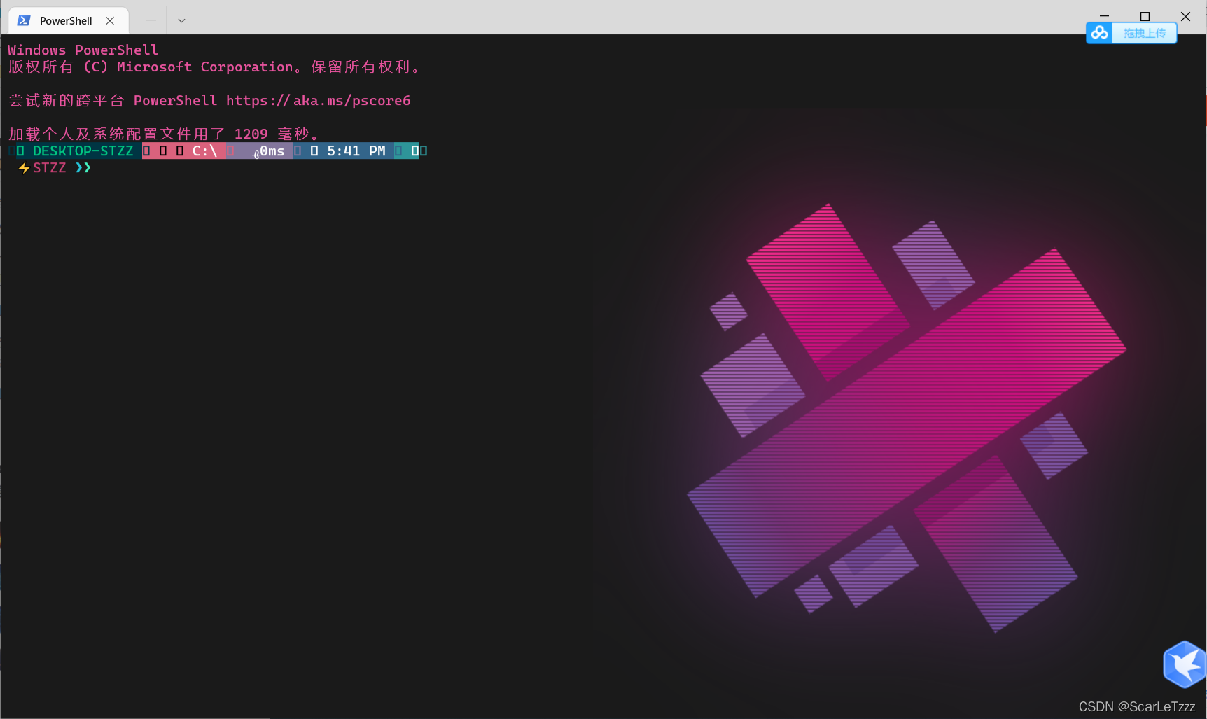Click the clock icon beside 5:41 PM

pyautogui.click(x=314, y=151)
